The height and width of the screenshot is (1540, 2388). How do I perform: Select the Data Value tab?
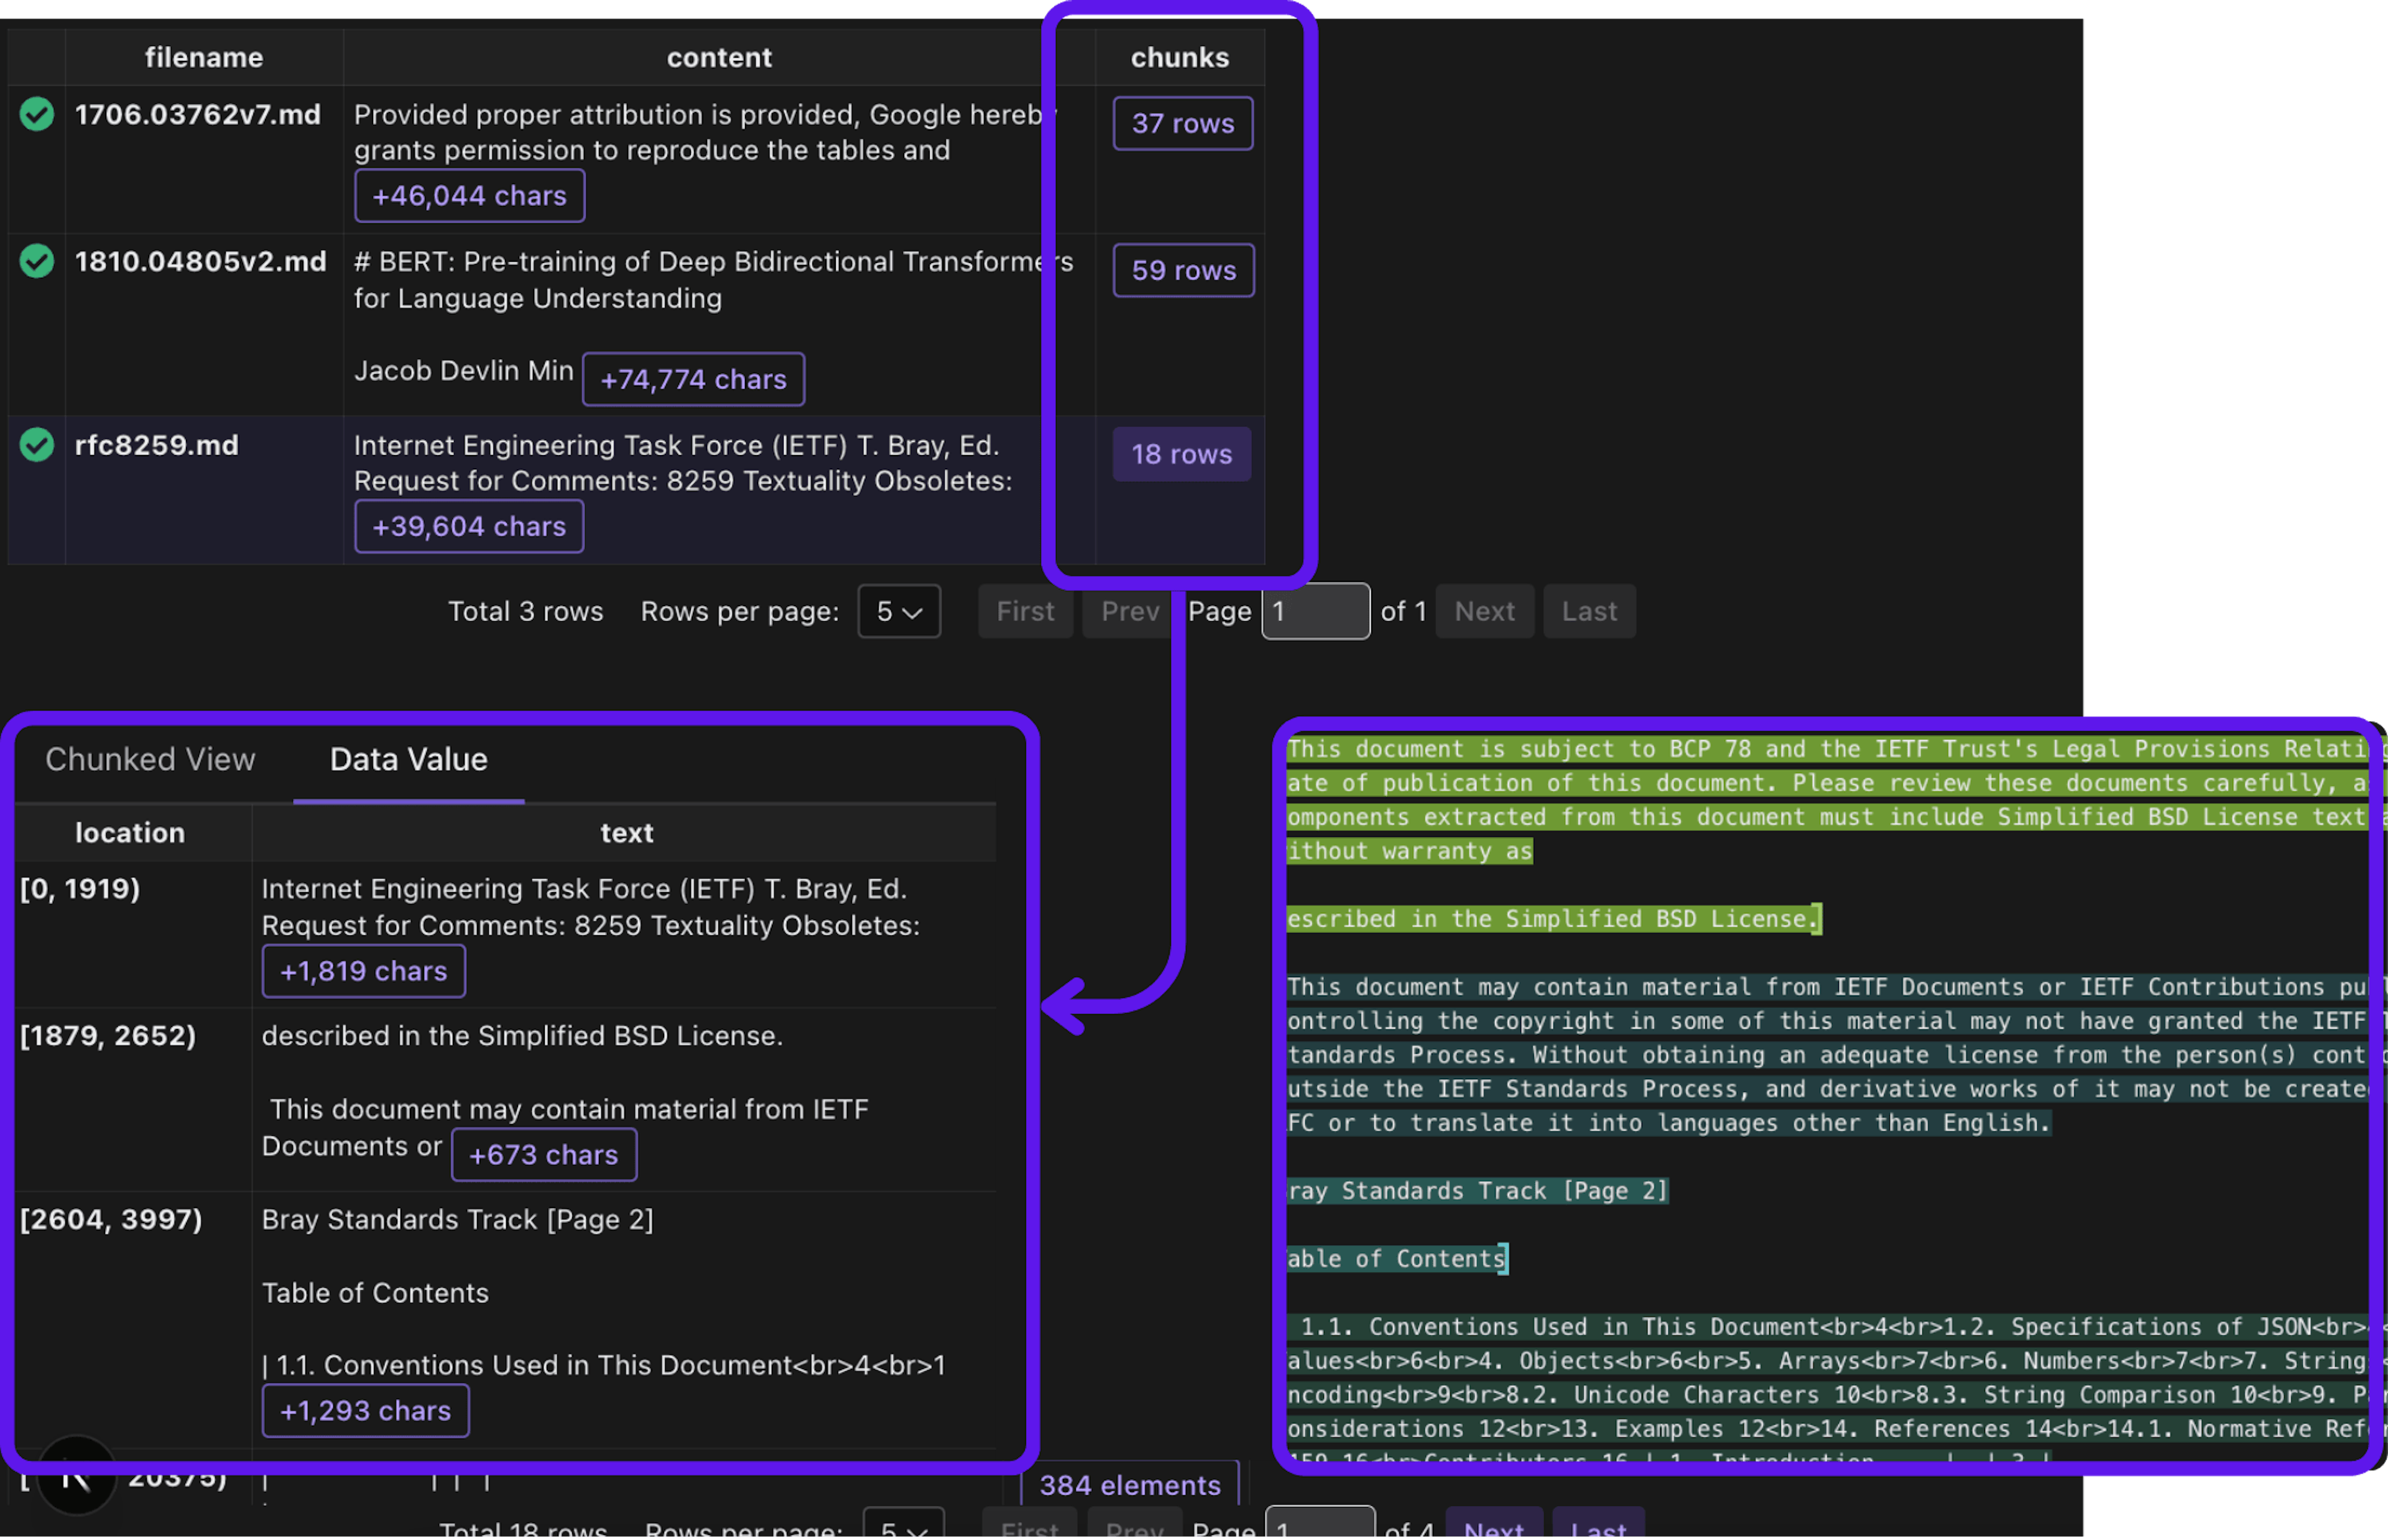[408, 759]
